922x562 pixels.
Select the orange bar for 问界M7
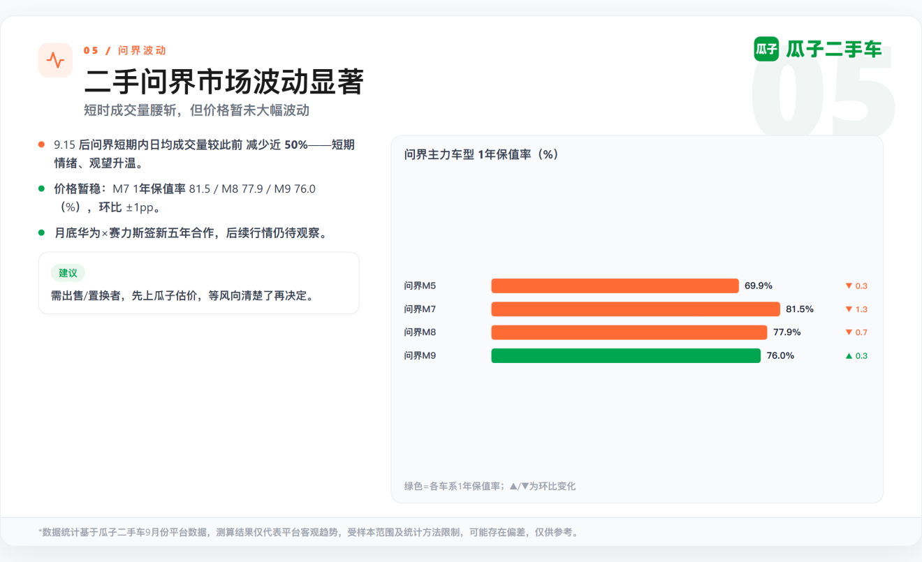[x=636, y=309]
